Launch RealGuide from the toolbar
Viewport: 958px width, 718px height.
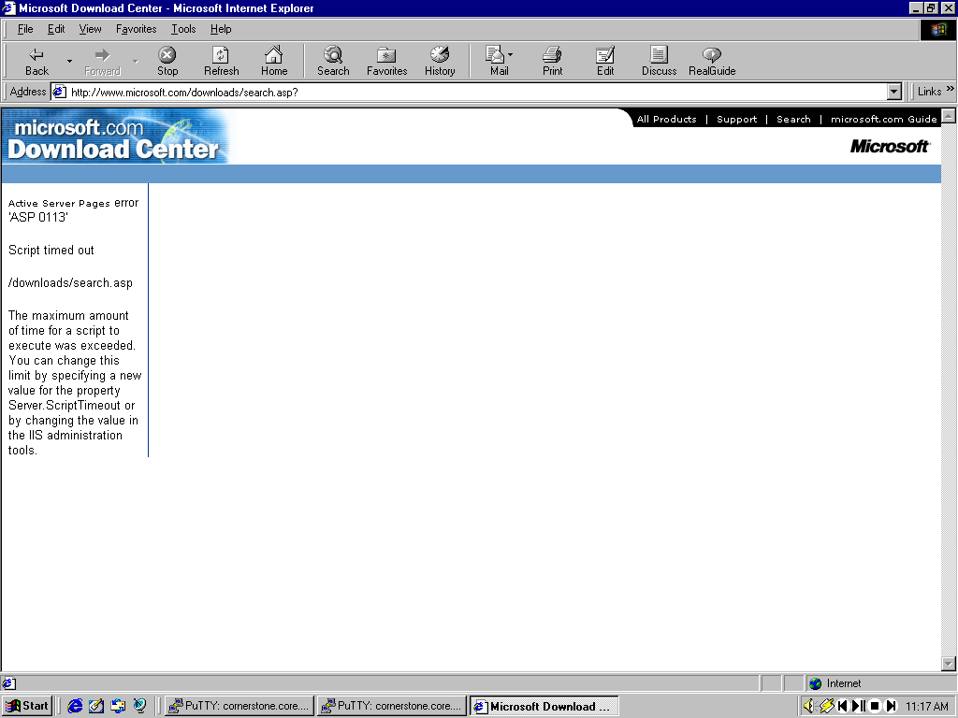pyautogui.click(x=712, y=61)
